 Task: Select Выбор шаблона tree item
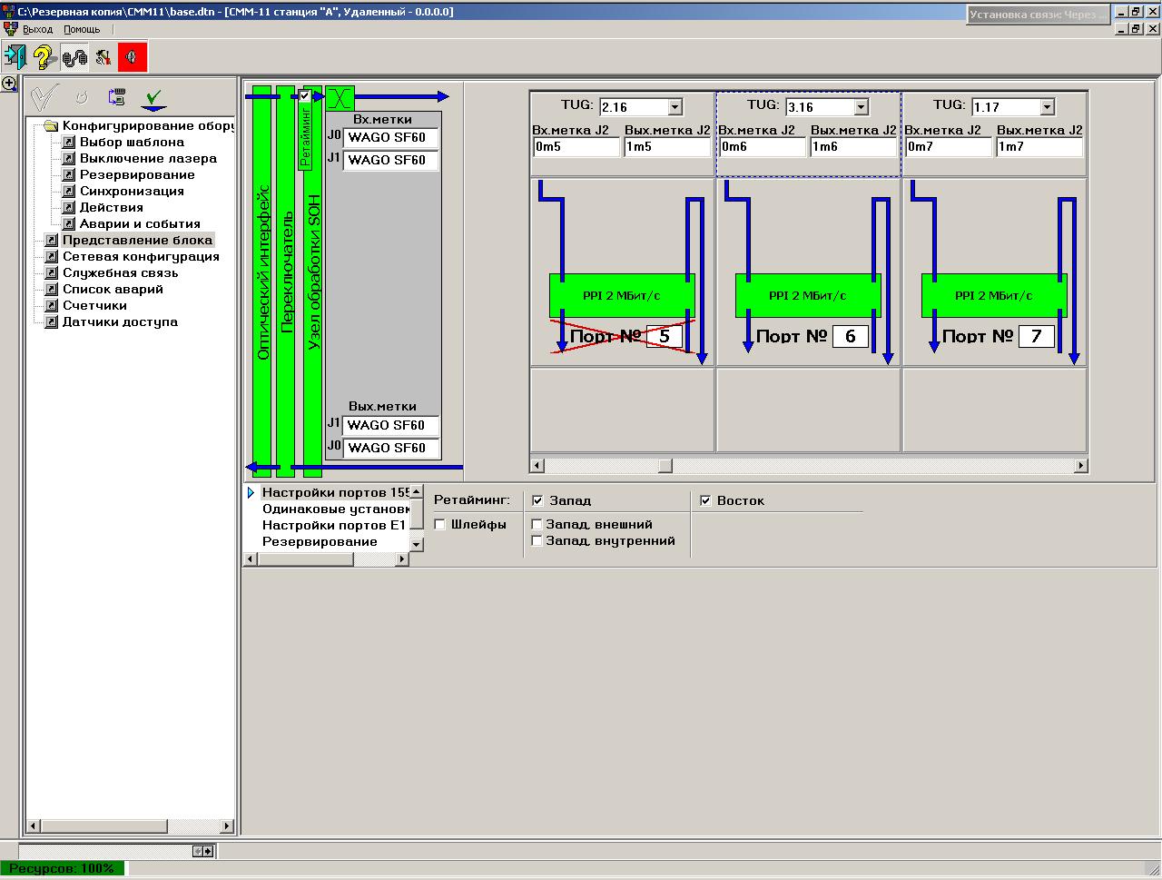coord(132,143)
